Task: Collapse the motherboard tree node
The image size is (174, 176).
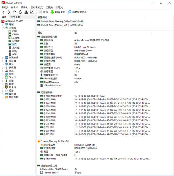Action: coord(3,28)
